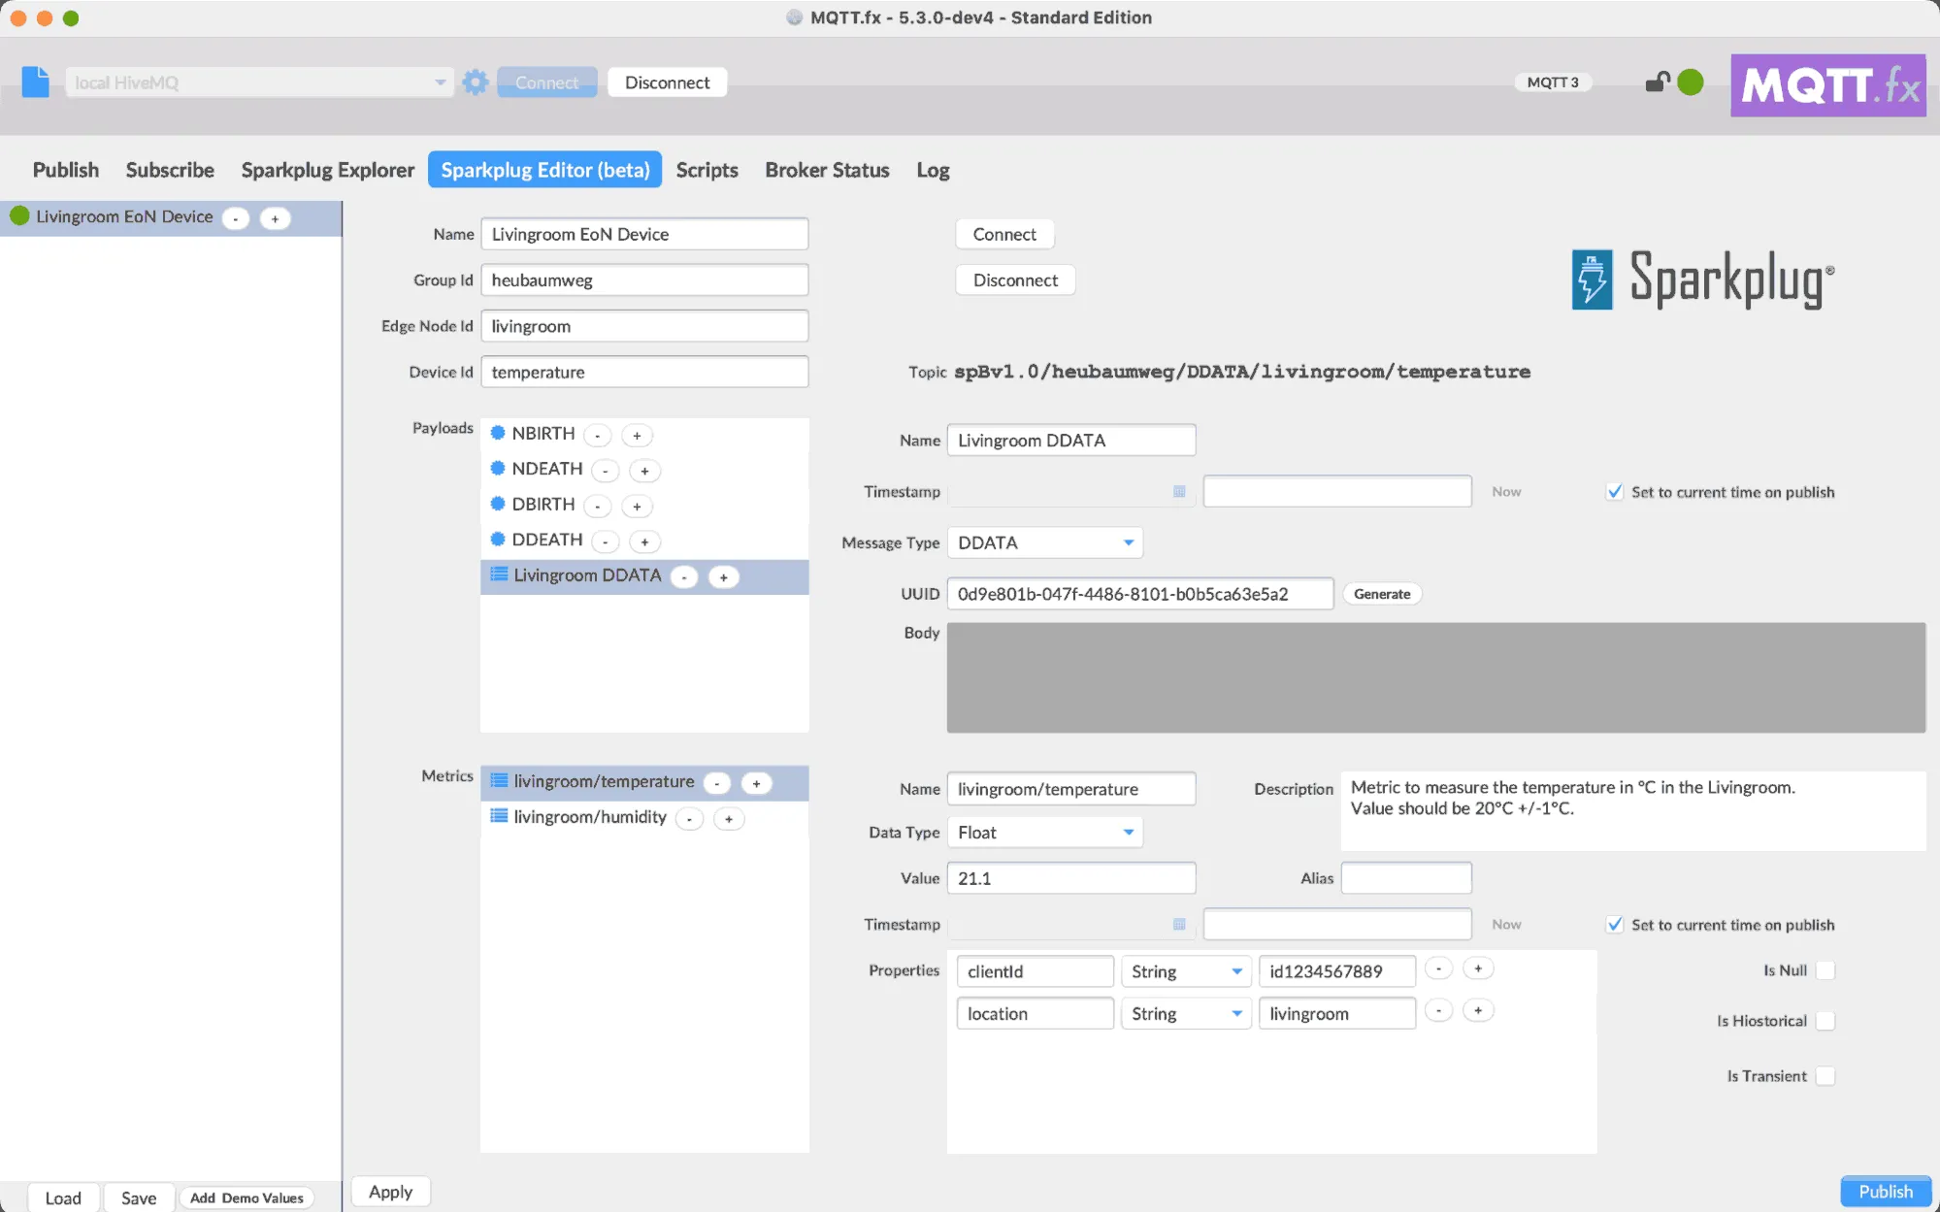
Task: Remove the clientId property
Action: coord(1438,968)
